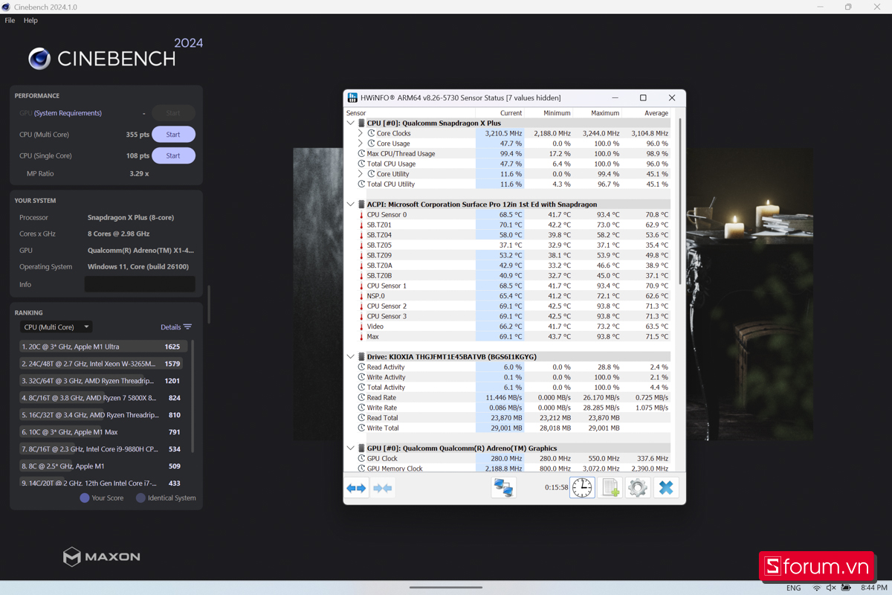
Task: Click the Current column header
Action: [x=500, y=113]
